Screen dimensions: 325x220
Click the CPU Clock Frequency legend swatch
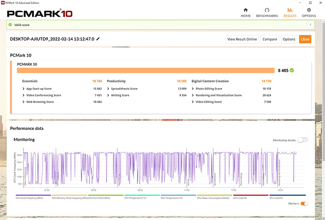coord(32,195)
